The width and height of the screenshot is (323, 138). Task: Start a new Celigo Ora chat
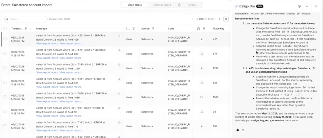pos(307,6)
